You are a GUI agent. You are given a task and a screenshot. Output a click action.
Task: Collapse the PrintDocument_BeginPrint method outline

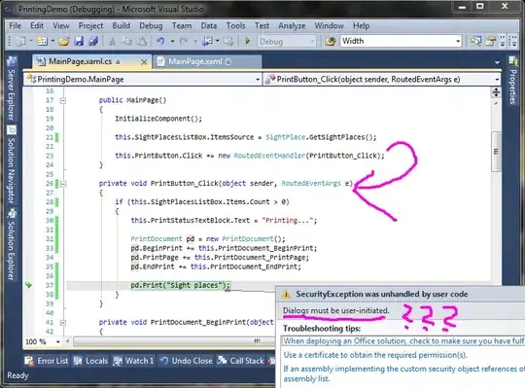[62, 323]
